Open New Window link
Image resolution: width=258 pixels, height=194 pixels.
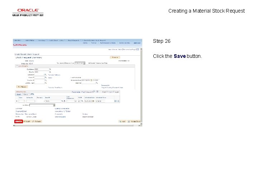(113, 50)
